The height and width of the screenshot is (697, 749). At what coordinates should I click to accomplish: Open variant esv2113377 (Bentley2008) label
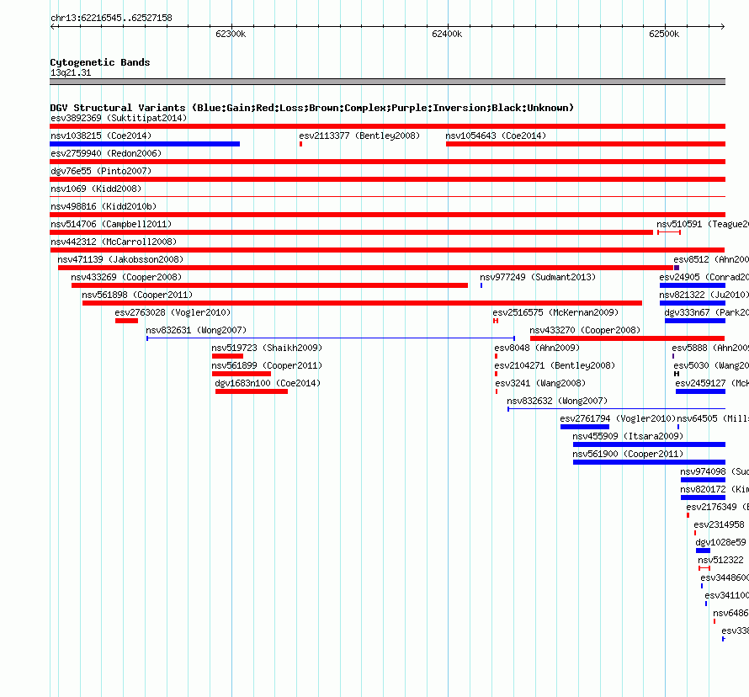[x=359, y=136]
